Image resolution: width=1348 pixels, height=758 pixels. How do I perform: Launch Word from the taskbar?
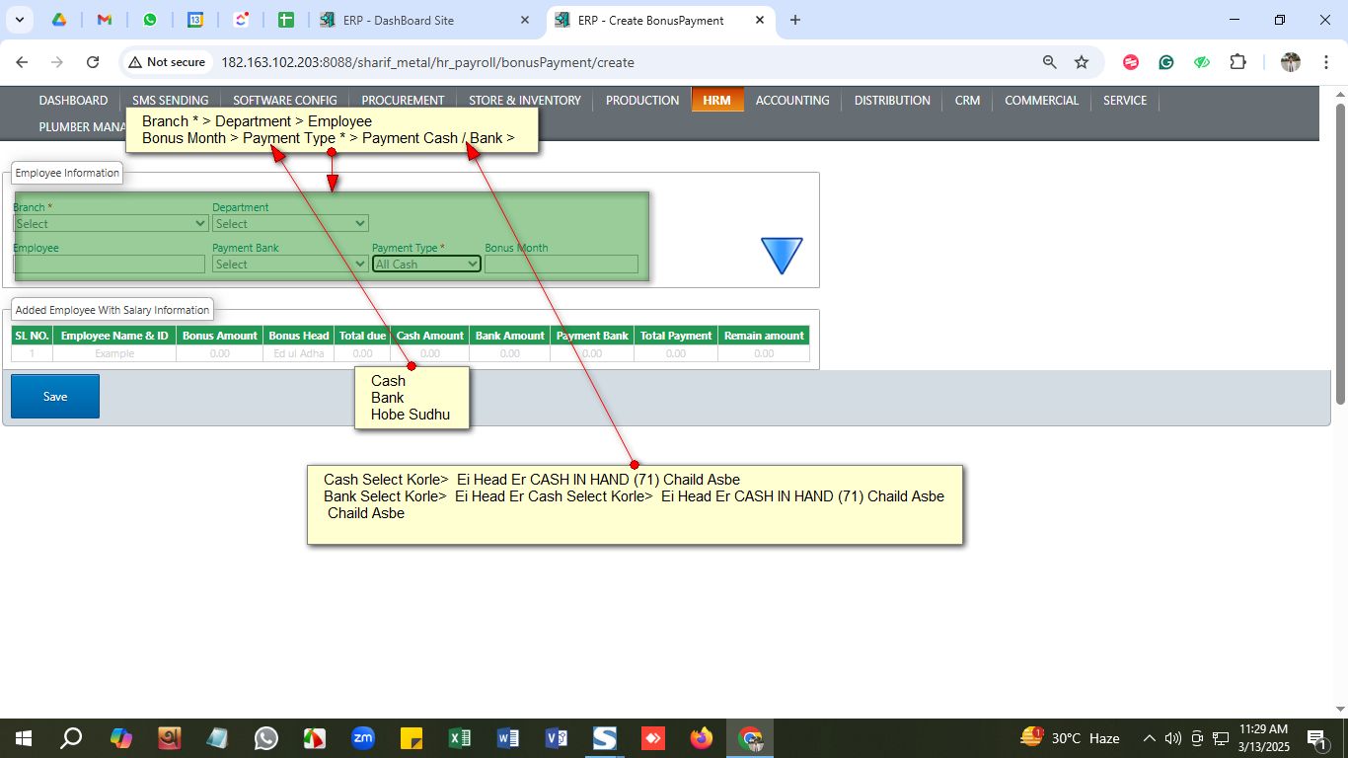[x=507, y=738]
